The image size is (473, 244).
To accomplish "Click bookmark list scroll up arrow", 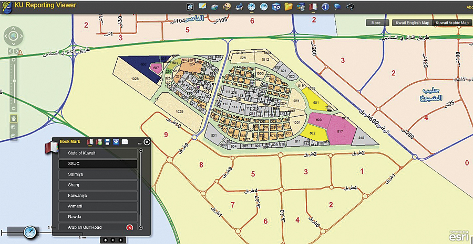I will tap(140, 151).
